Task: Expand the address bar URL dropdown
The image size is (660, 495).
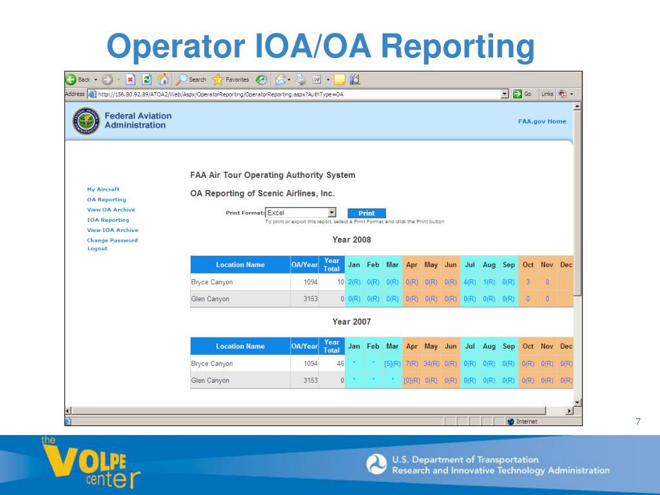Action: [x=505, y=94]
